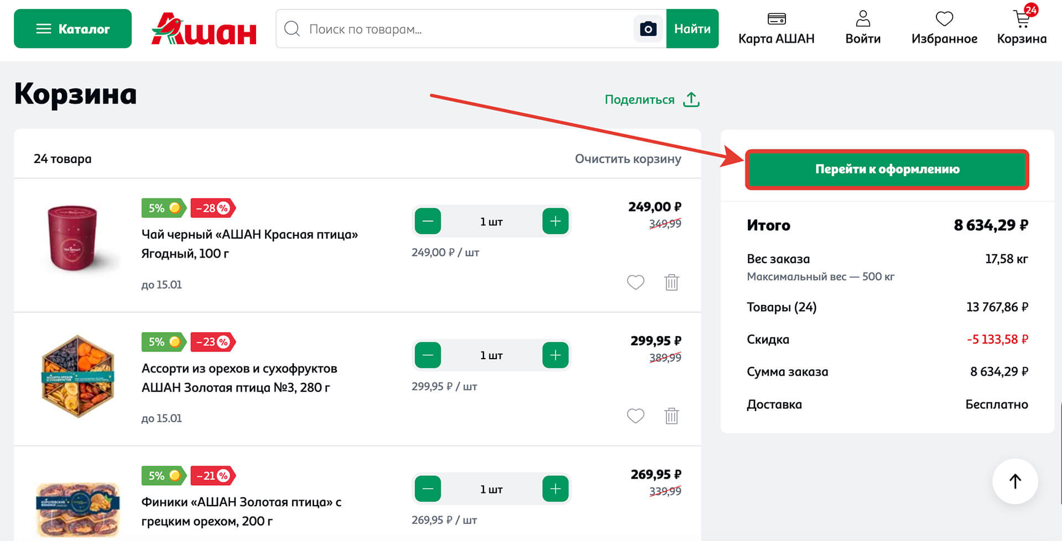Viewport: 1062px width, 541px height.
Task: Delete tea «Красная птица» via trash icon
Action: (671, 282)
